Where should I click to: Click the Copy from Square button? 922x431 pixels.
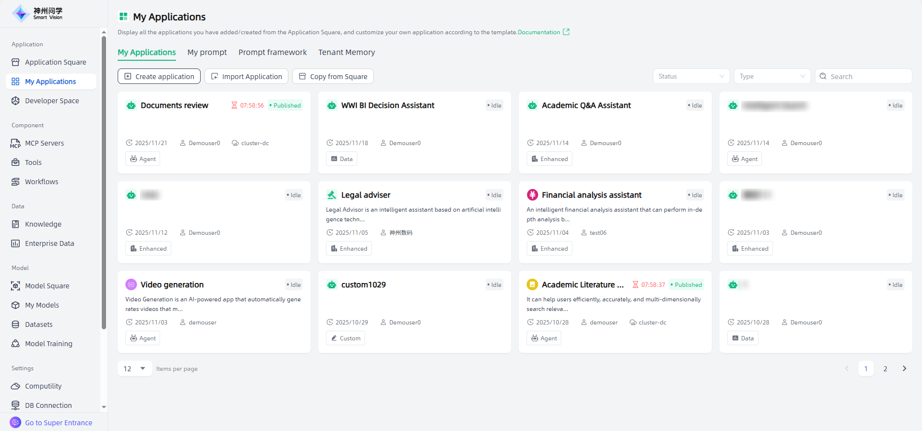(333, 77)
